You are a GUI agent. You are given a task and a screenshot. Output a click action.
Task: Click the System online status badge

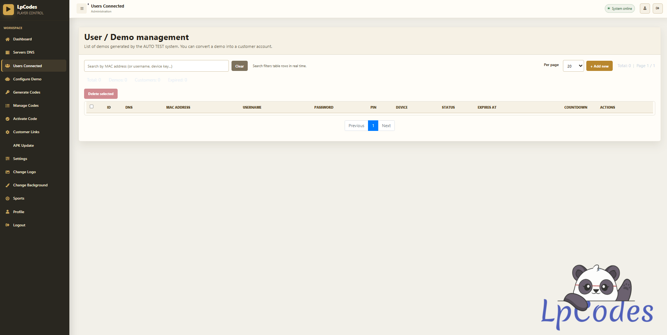pyautogui.click(x=620, y=8)
